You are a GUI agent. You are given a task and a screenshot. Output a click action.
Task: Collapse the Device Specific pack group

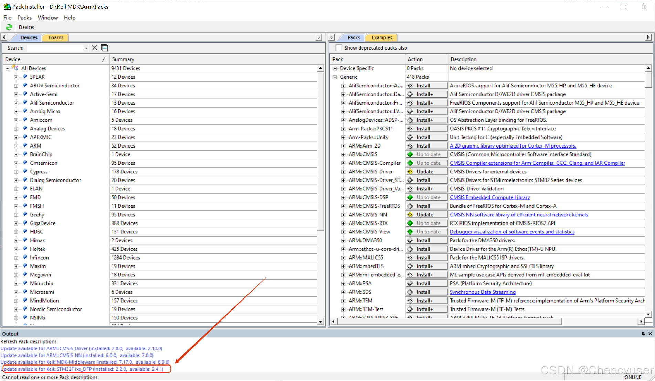pos(335,68)
